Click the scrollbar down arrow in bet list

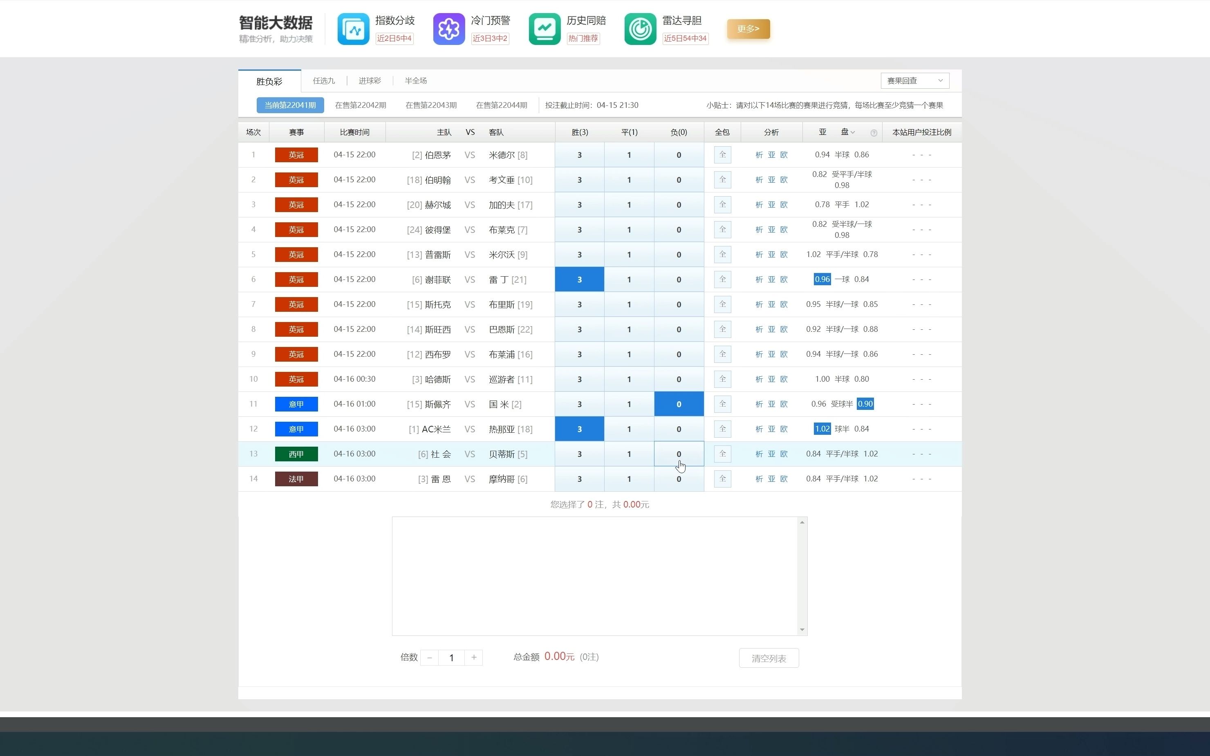click(x=802, y=629)
